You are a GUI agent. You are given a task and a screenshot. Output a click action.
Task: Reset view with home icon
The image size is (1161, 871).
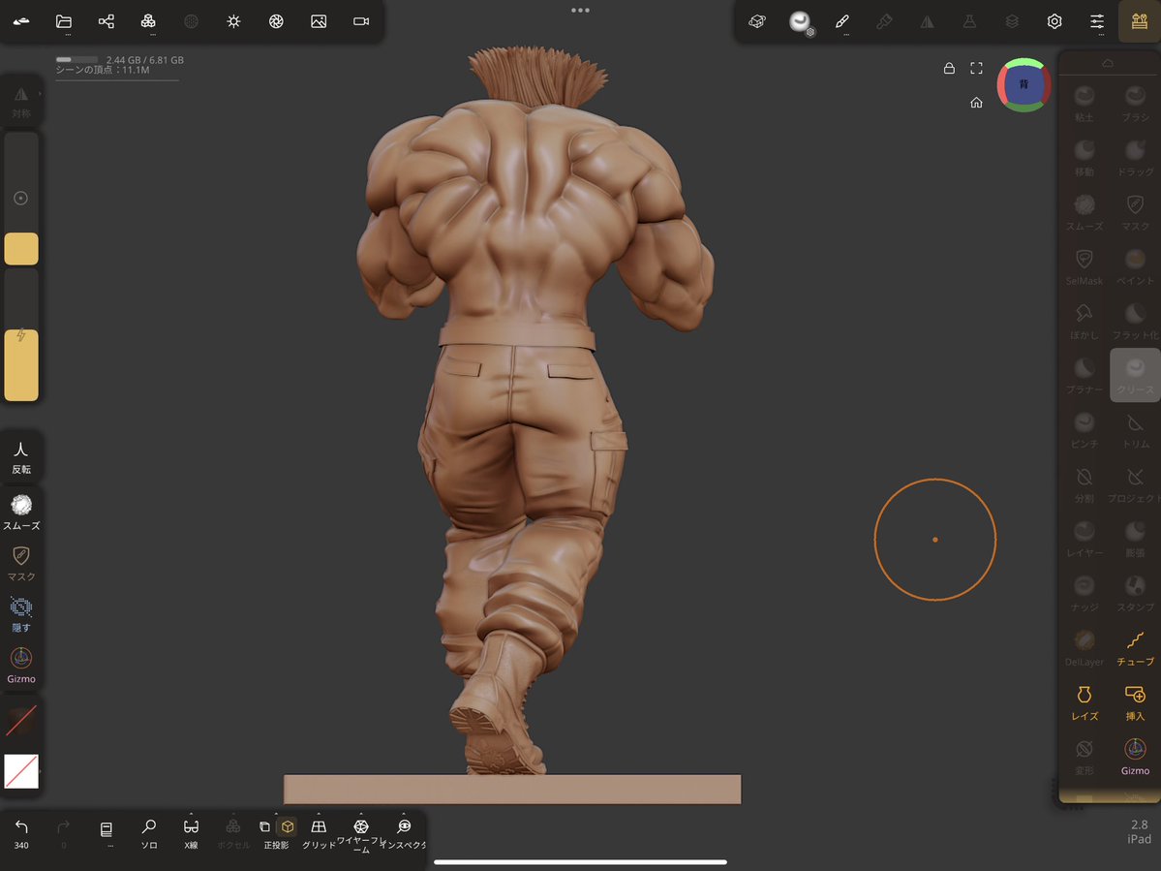[x=977, y=102]
